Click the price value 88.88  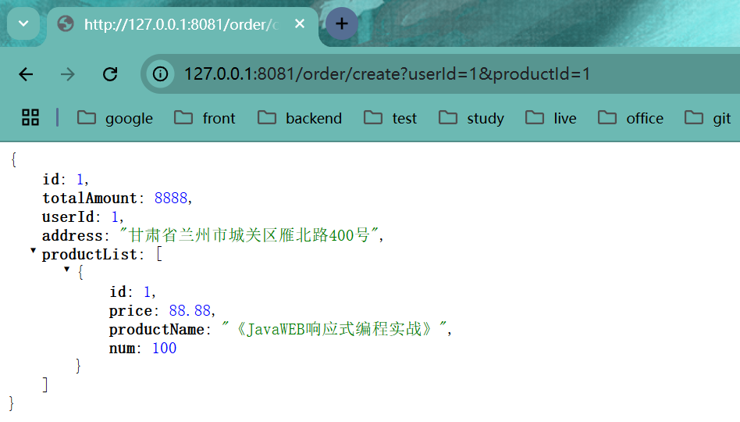[x=190, y=310]
